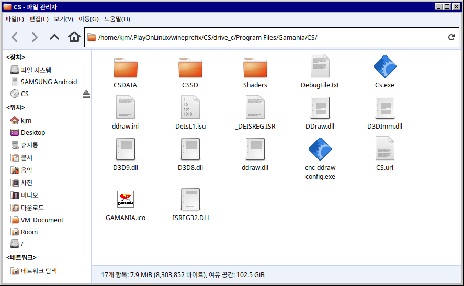Select the Shaders folder
This screenshot has width=464, height=286.
click(255, 73)
